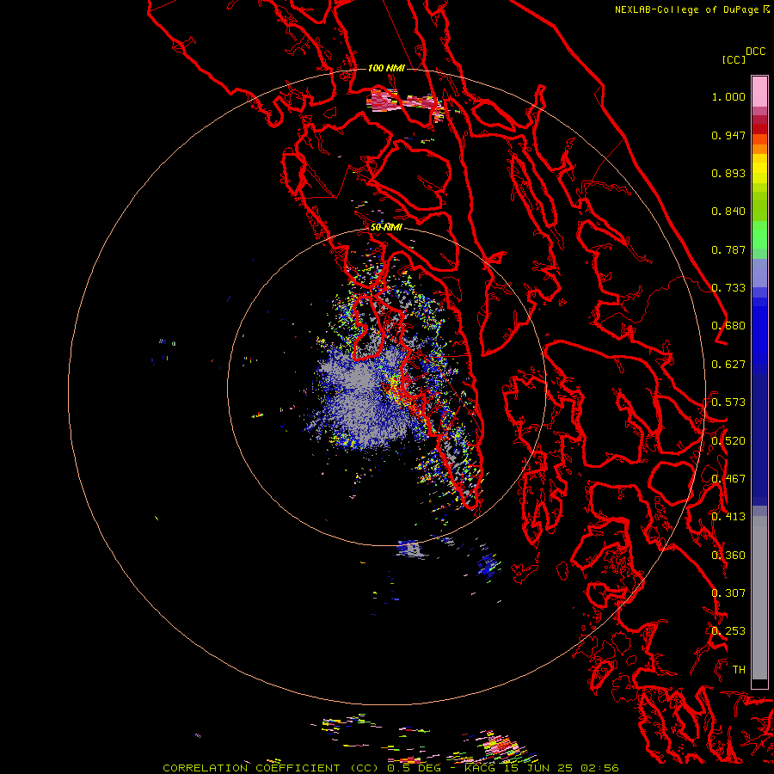The width and height of the screenshot is (774, 774).
Task: Click the KACG station identifier
Action: [x=480, y=768]
